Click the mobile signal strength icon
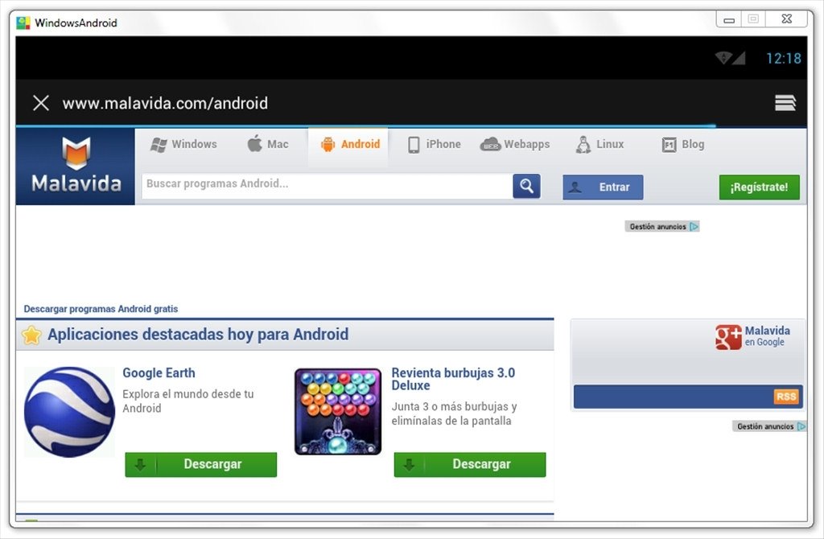This screenshot has height=539, width=824. (x=739, y=58)
